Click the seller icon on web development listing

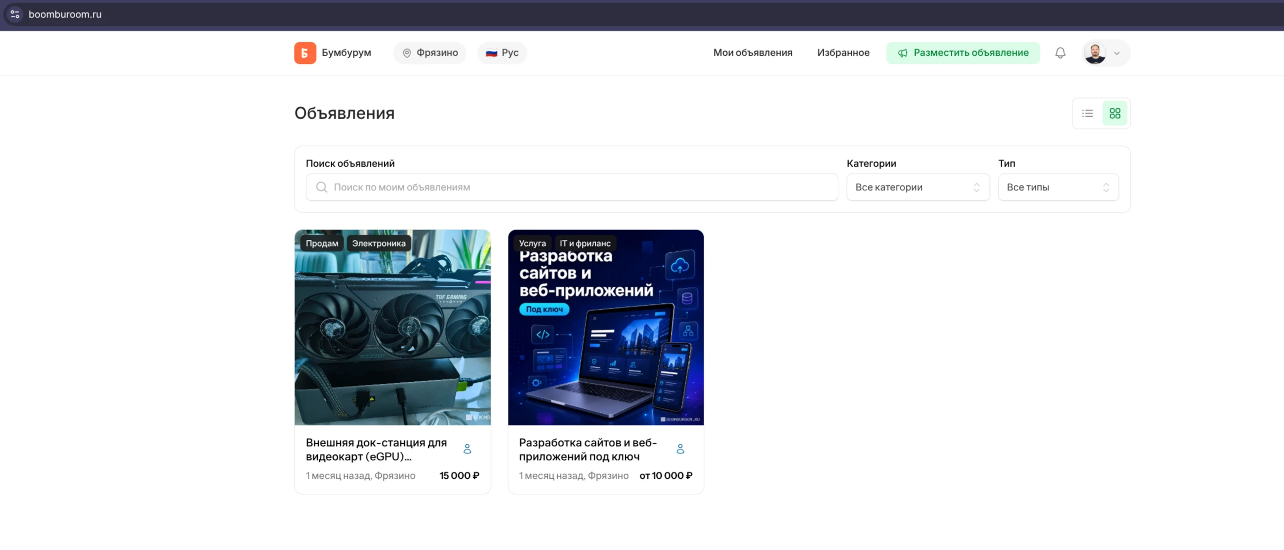pyautogui.click(x=680, y=449)
